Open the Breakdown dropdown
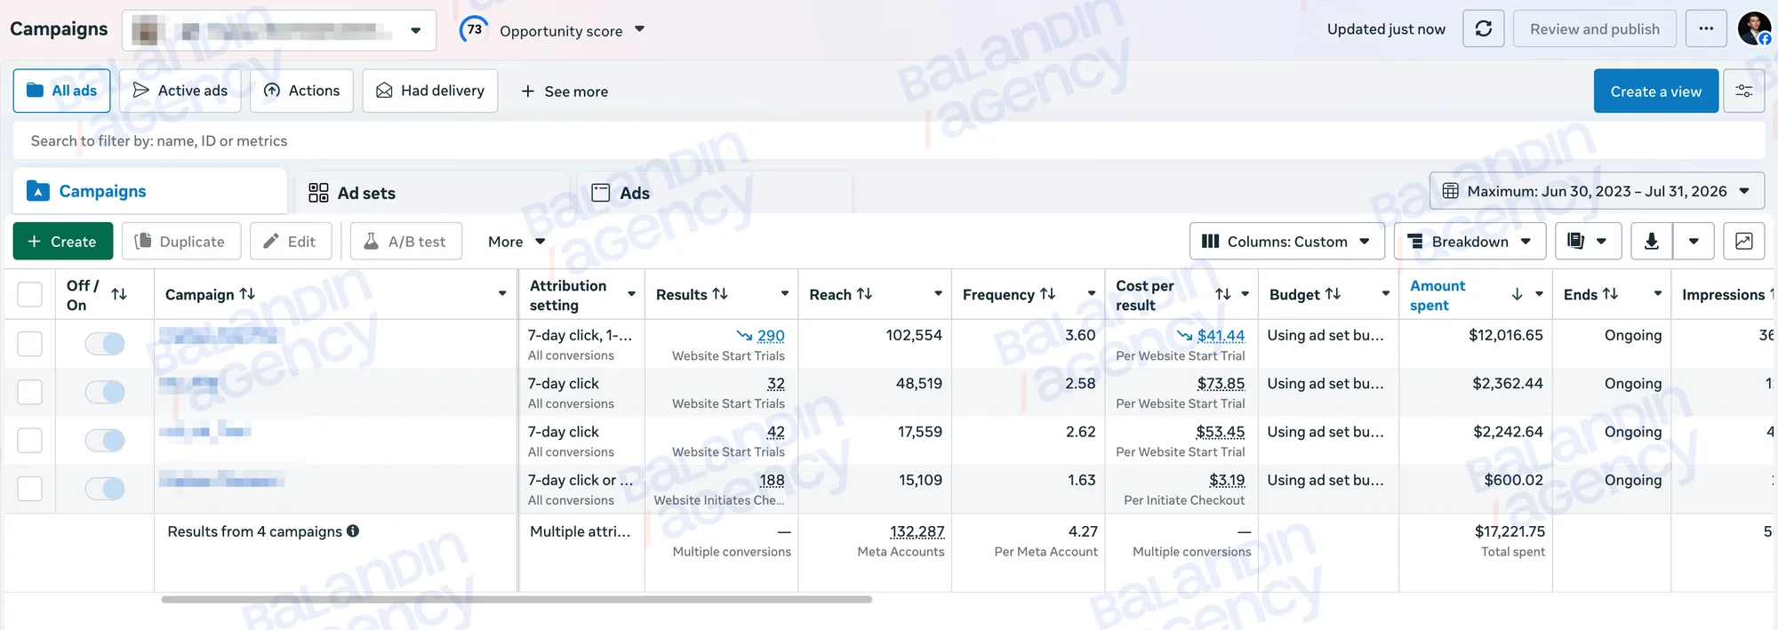The image size is (1778, 630). click(1470, 242)
